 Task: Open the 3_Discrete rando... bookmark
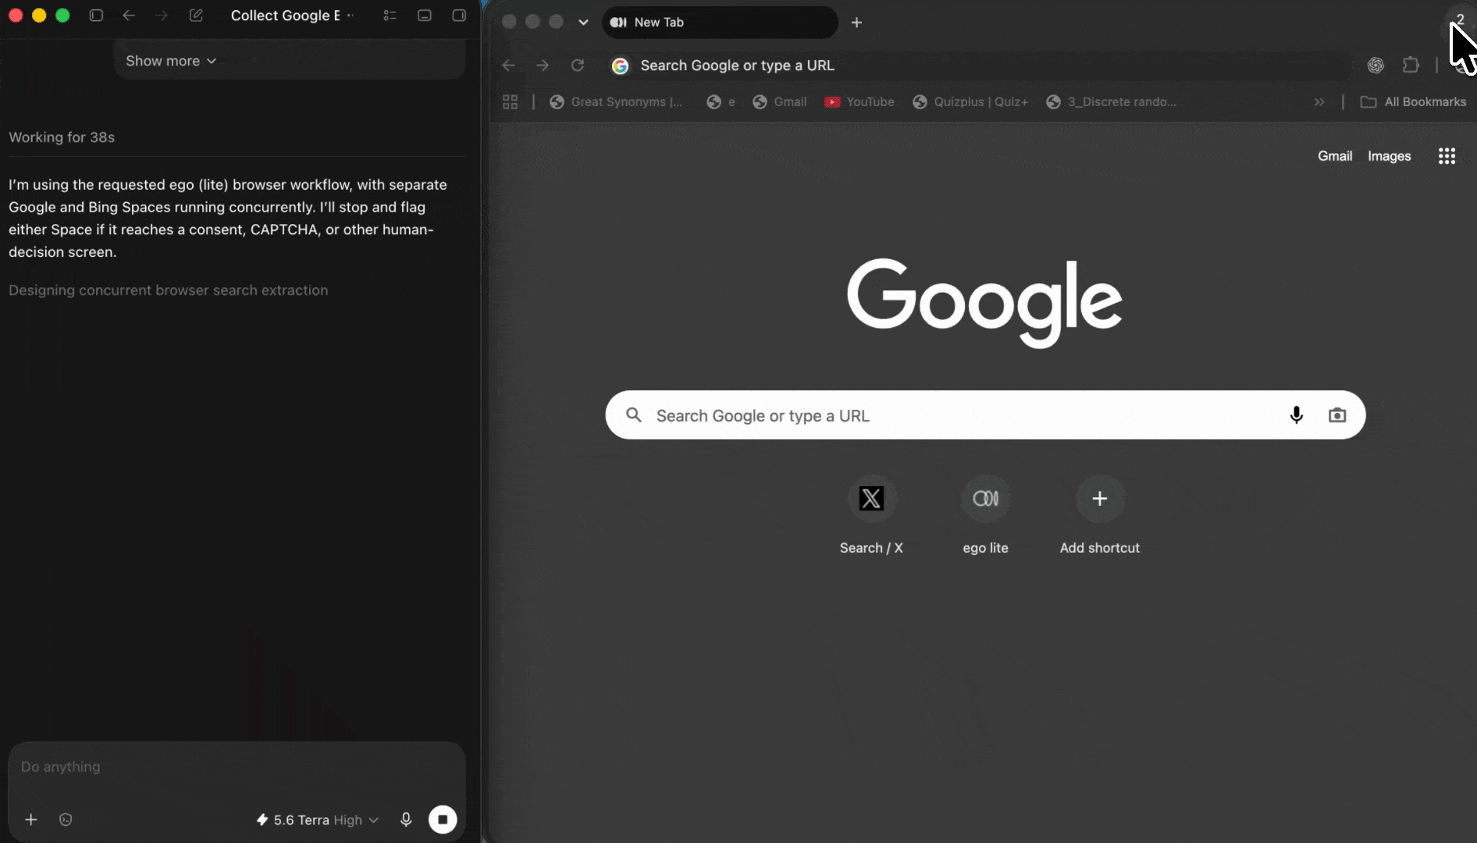(1111, 102)
